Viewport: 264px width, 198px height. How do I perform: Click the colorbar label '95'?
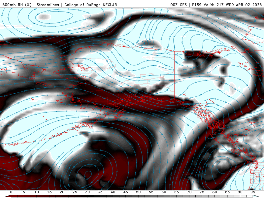click(253, 192)
